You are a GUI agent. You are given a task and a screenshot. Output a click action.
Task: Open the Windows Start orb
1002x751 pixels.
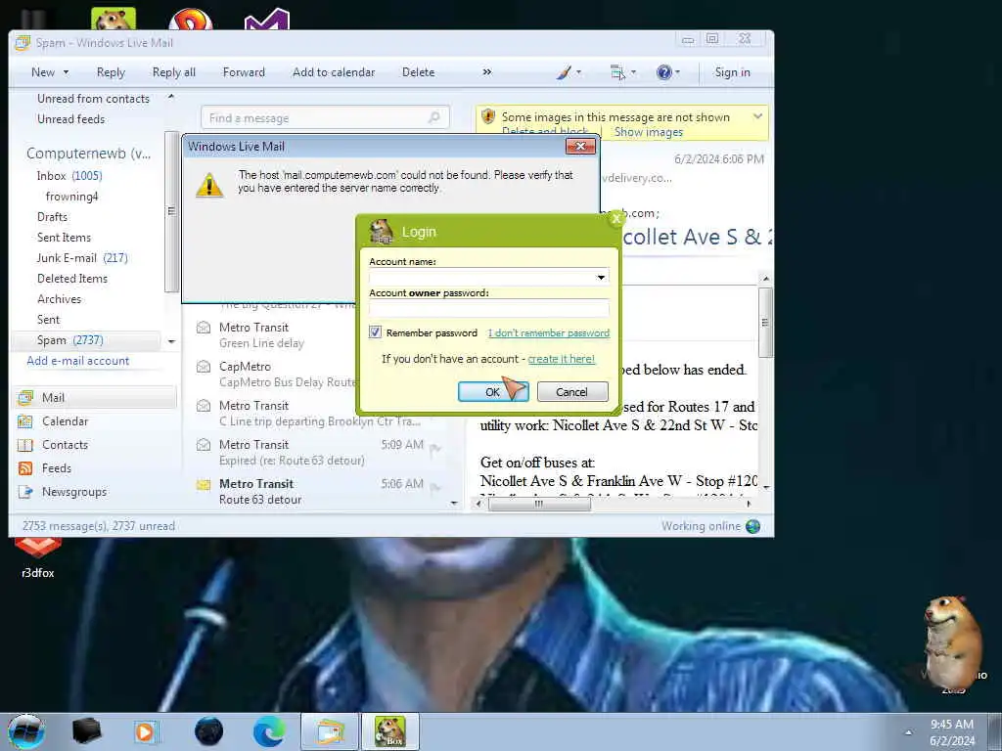pos(25,731)
